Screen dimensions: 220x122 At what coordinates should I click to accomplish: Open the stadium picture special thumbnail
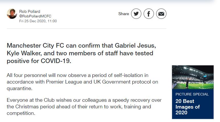(x=193, y=77)
